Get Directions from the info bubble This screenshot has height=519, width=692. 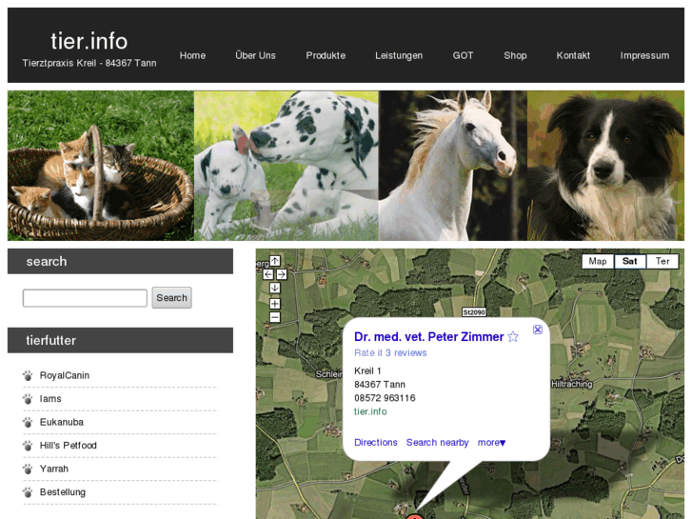376,443
